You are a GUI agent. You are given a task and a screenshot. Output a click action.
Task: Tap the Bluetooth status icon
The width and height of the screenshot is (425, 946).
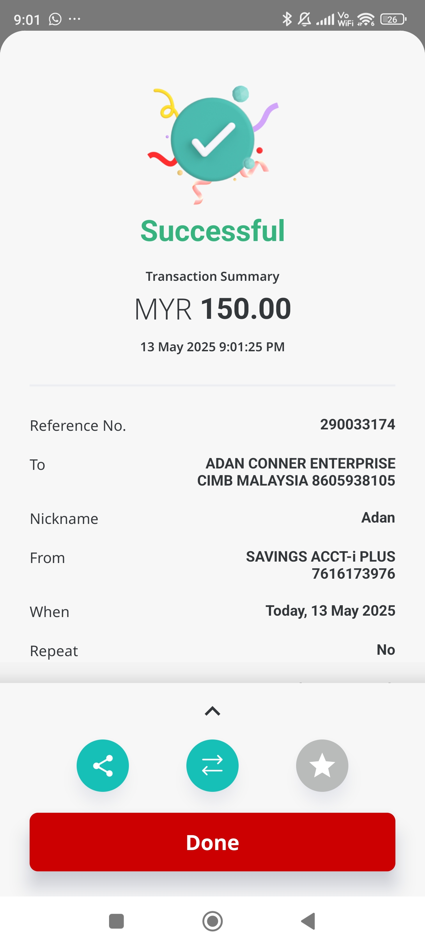pyautogui.click(x=287, y=19)
